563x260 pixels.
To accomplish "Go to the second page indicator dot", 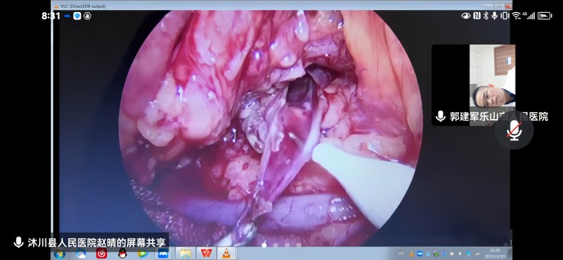I will 275,245.
